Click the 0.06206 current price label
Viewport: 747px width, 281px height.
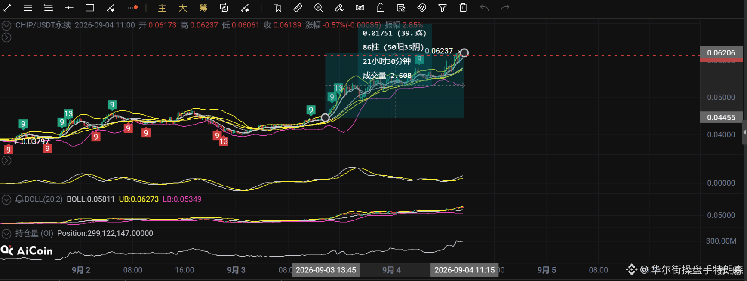coord(721,52)
